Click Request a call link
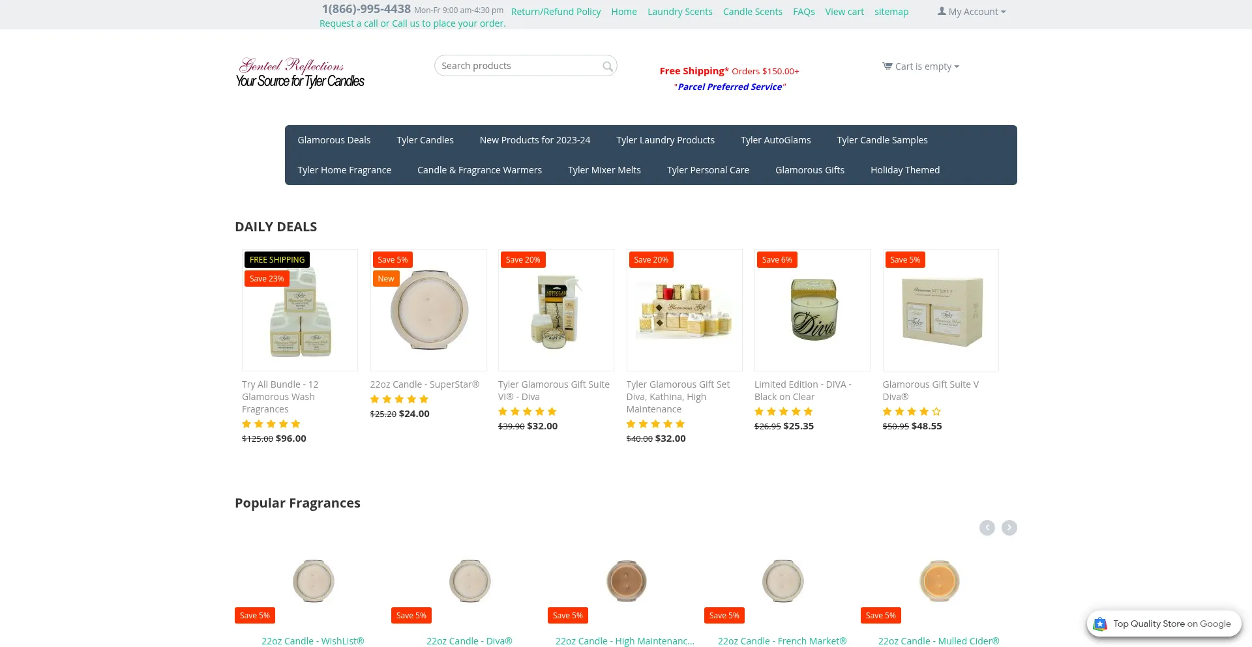 point(348,23)
